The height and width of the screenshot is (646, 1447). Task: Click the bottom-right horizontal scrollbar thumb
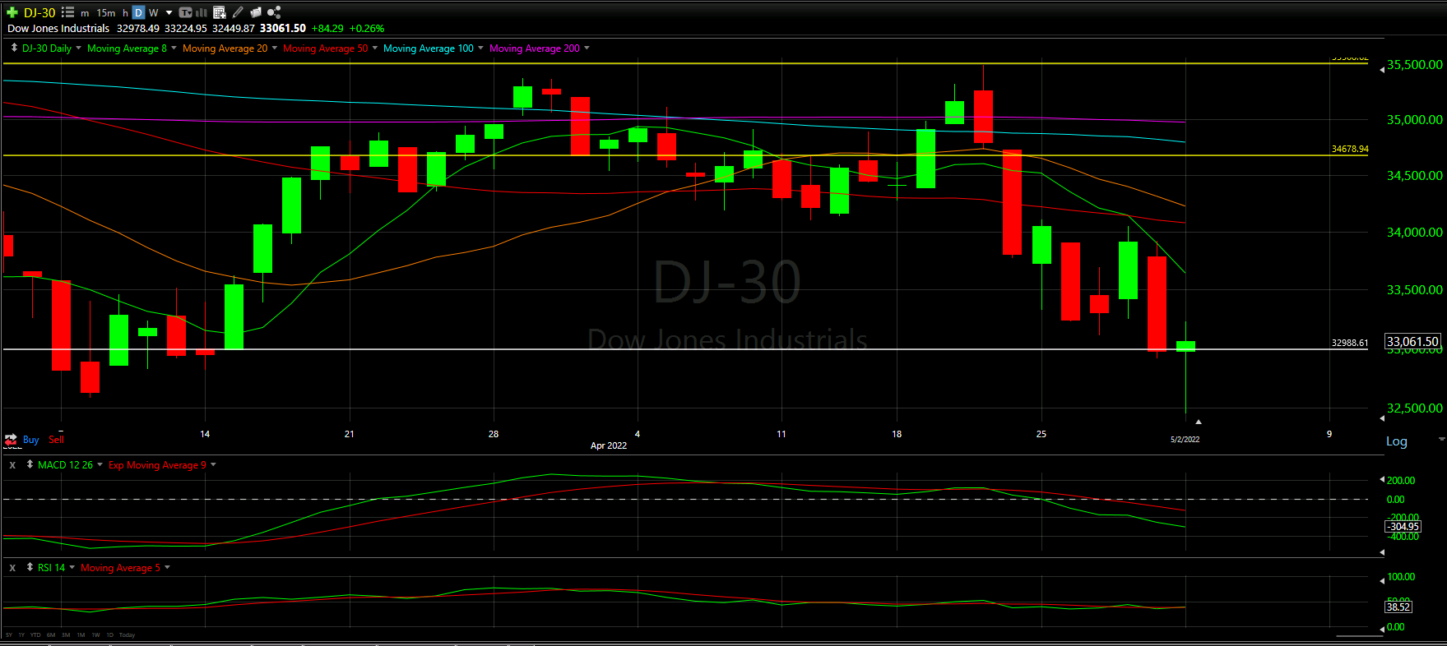point(1359,636)
